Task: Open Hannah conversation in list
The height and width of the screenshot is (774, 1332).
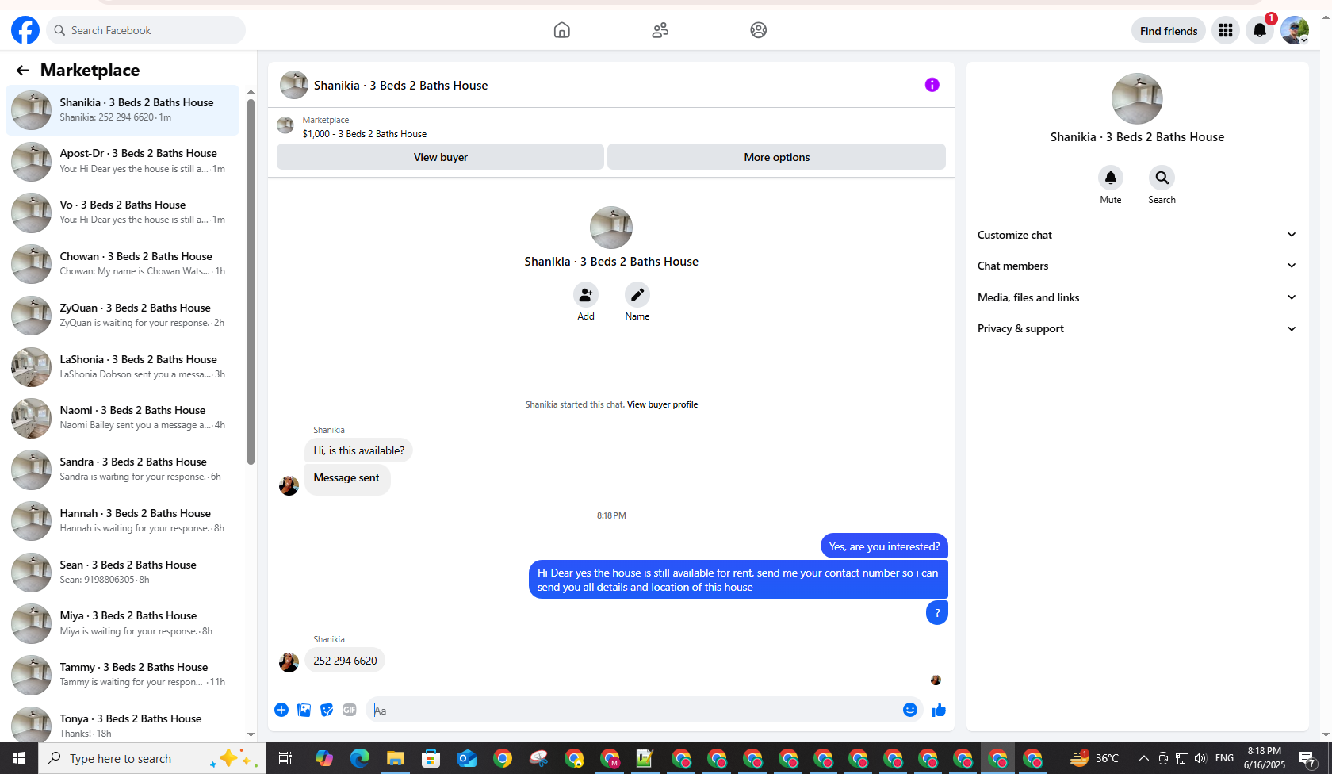Action: [x=123, y=521]
